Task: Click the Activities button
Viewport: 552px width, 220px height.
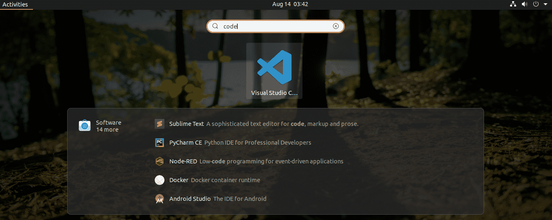Action: point(15,4)
